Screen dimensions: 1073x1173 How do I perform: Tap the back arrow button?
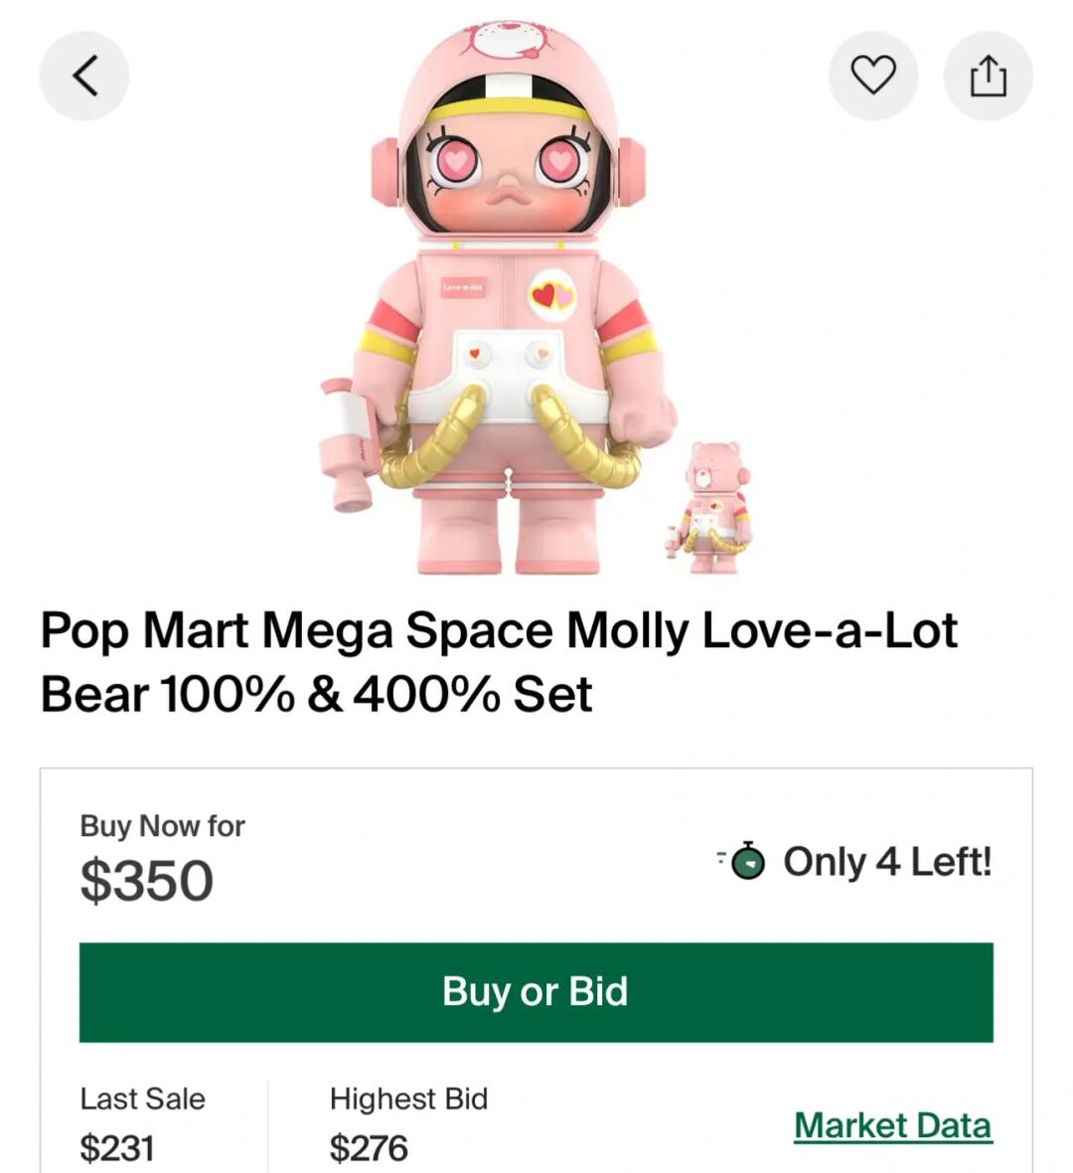[84, 76]
